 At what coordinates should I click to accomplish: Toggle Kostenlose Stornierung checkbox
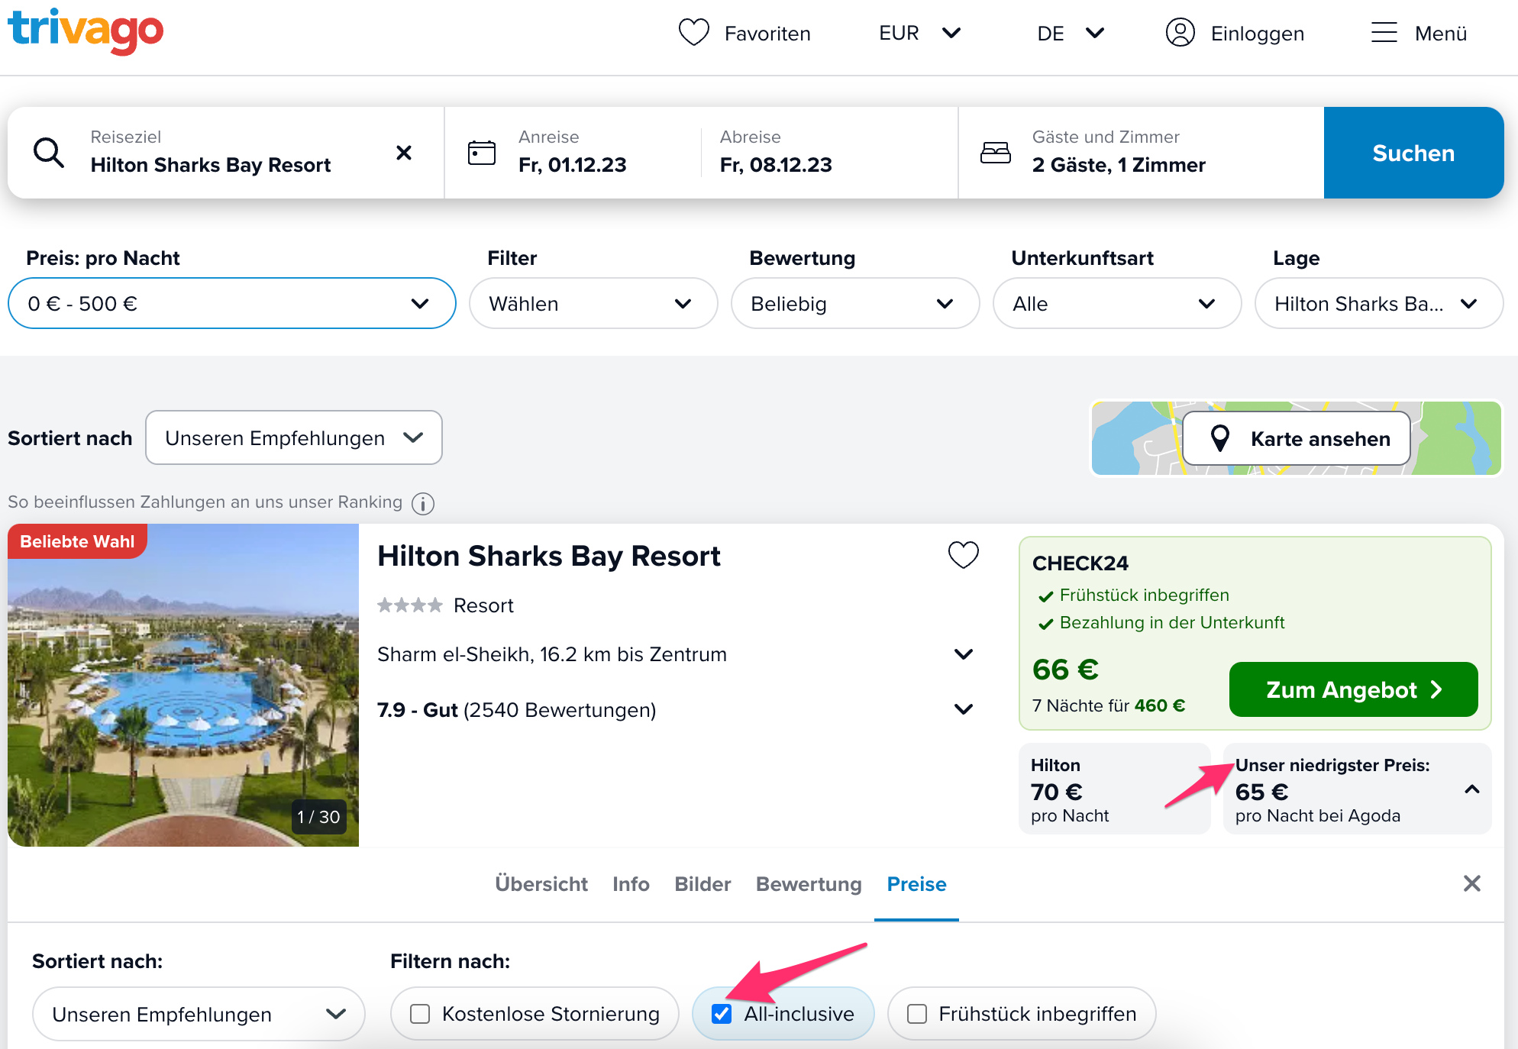420,1014
